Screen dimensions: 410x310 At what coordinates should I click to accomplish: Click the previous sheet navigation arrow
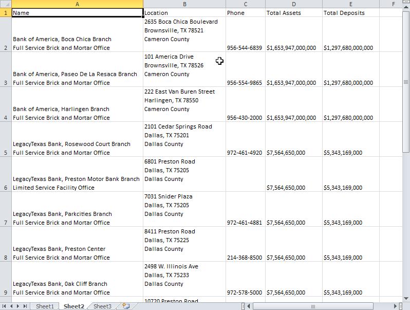[12, 306]
